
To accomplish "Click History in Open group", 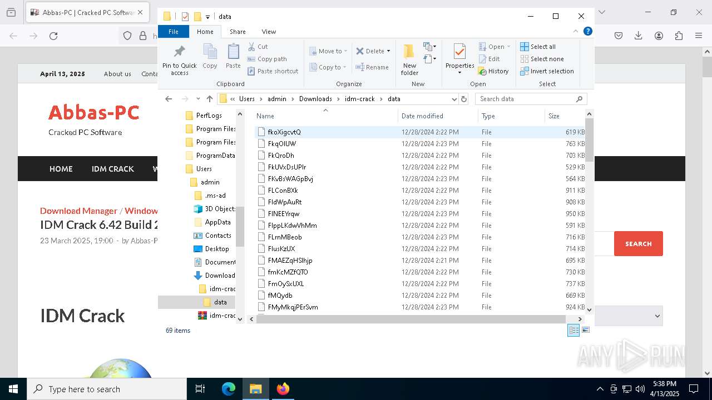I will pyautogui.click(x=493, y=71).
